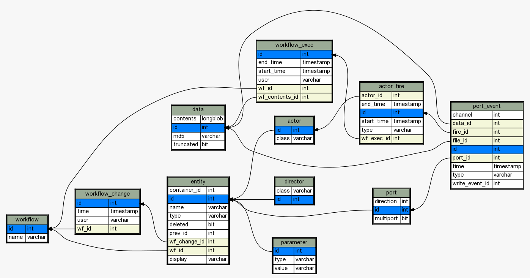Click user field in workflow_change
Screen dimensions: 530x278
click(x=108, y=220)
